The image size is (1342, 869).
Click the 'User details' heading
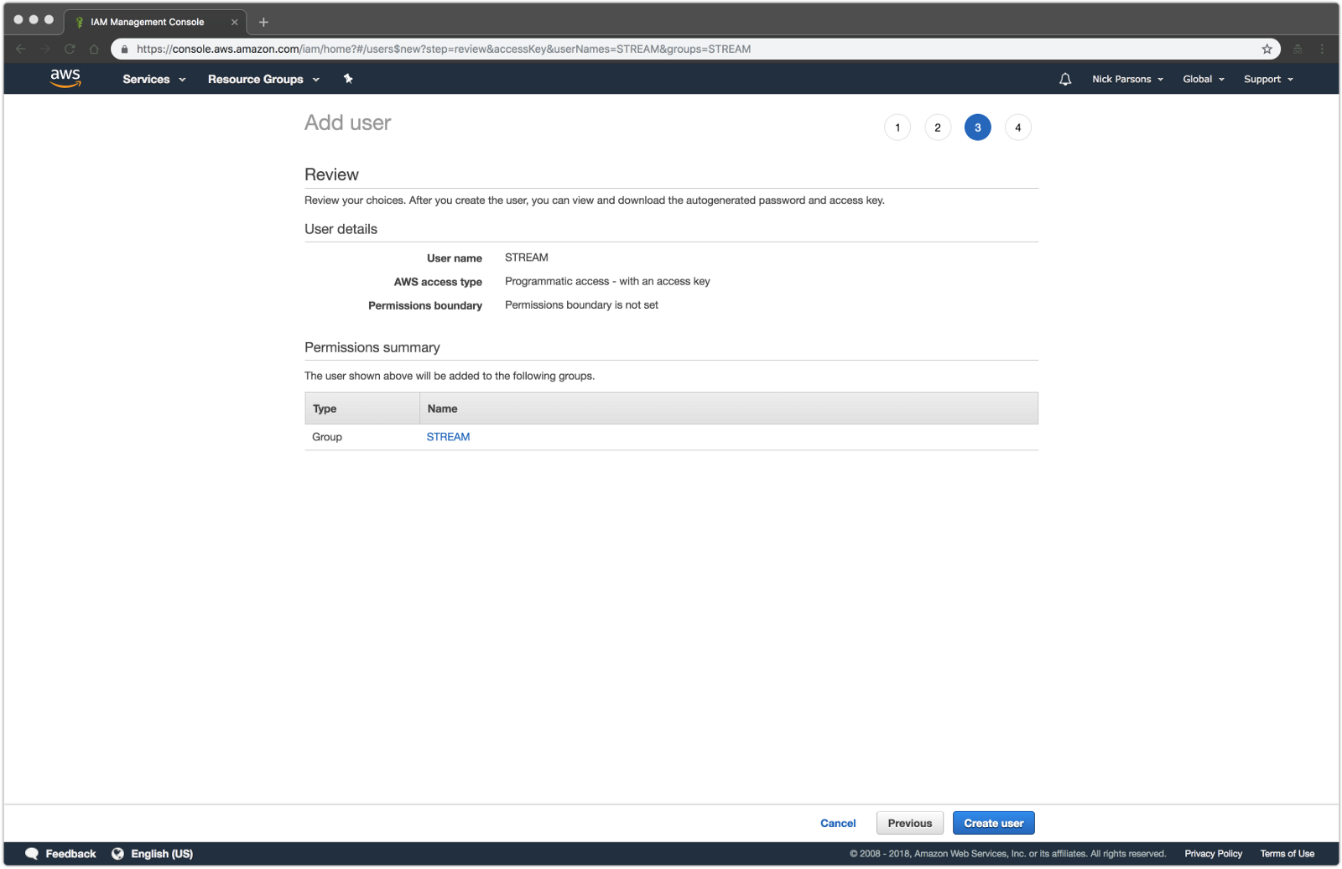pyautogui.click(x=341, y=229)
